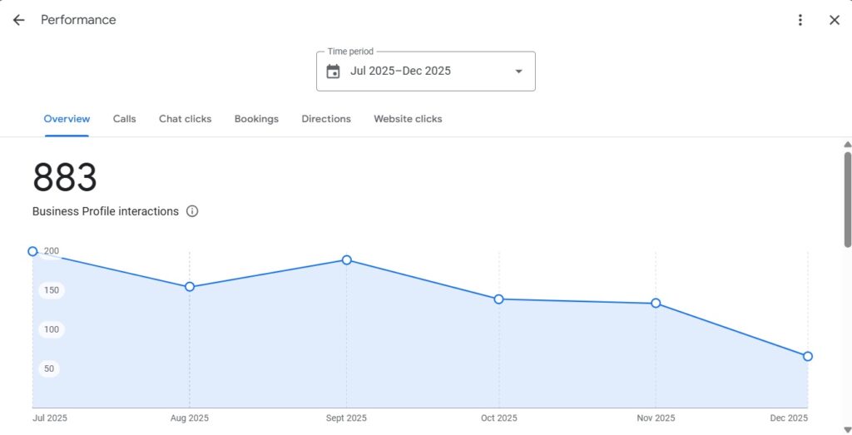This screenshot has width=852, height=435.
Task: Click the Dec 2025 data point
Action: [x=808, y=357]
